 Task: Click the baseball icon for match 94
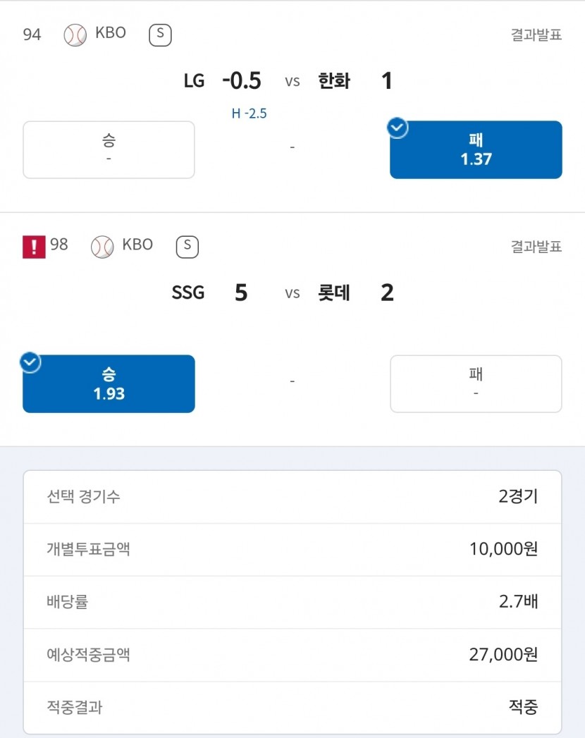(x=75, y=35)
